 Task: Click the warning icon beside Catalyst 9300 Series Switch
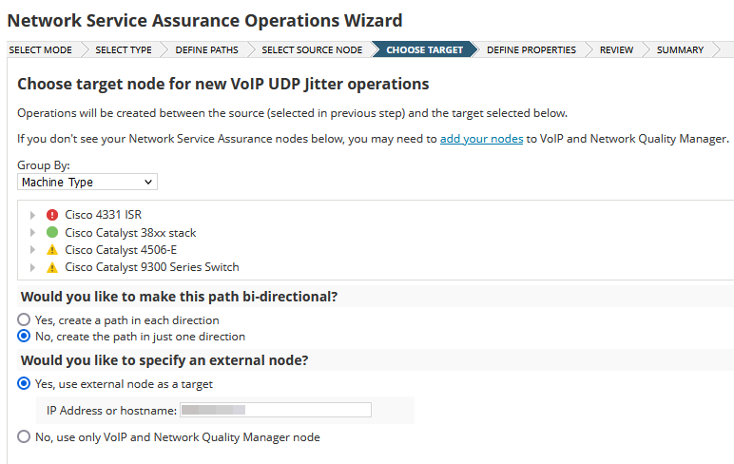pyautogui.click(x=52, y=267)
